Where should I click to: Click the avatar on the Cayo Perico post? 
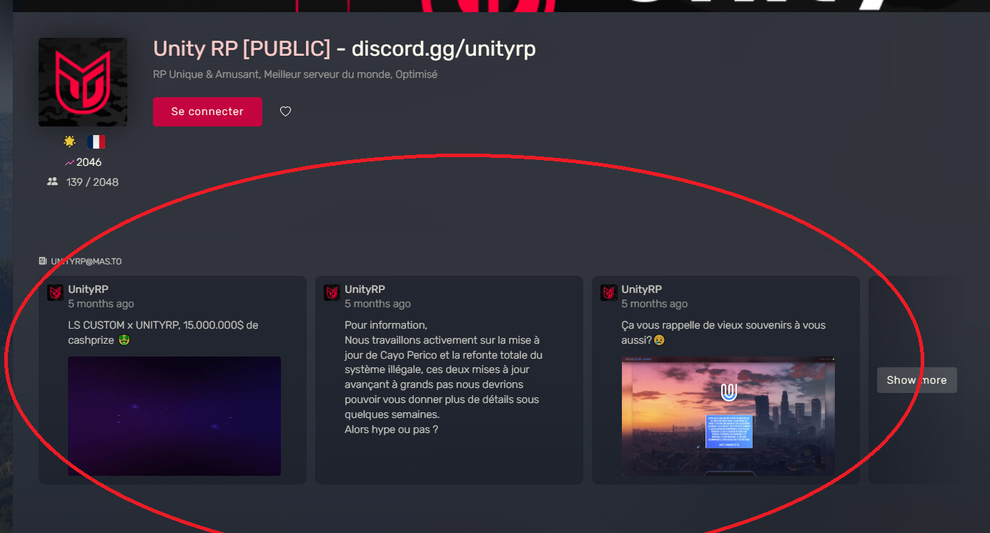pyautogui.click(x=332, y=293)
